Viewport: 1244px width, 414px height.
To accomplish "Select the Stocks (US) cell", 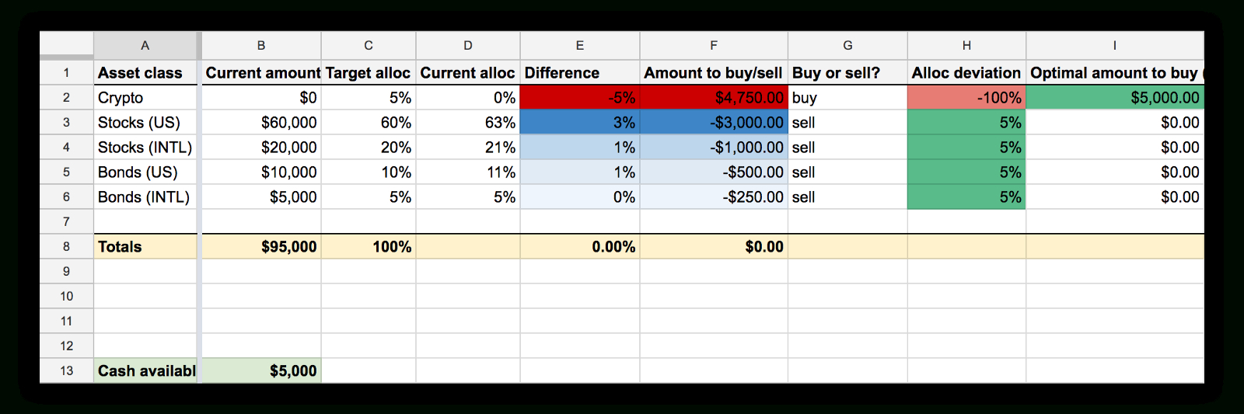I will (x=145, y=123).
